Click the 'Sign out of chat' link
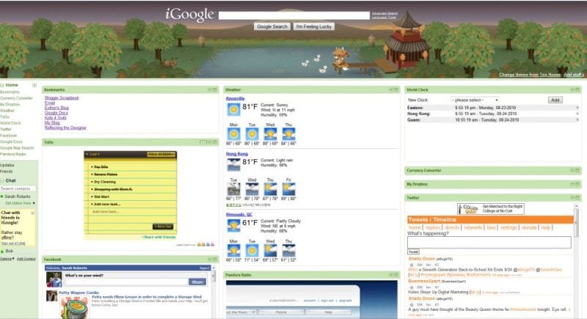This screenshot has height=319, width=587. 13,243
